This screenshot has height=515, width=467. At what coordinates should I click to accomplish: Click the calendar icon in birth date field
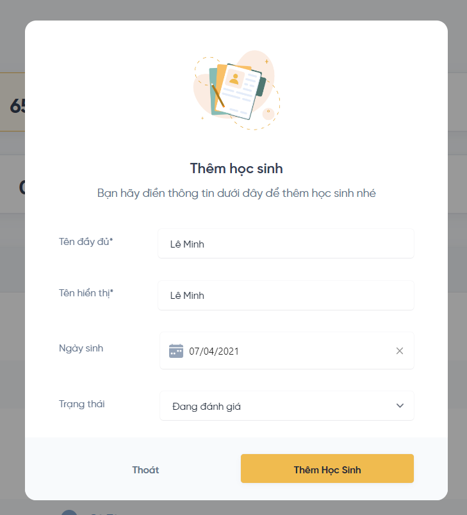(x=176, y=351)
